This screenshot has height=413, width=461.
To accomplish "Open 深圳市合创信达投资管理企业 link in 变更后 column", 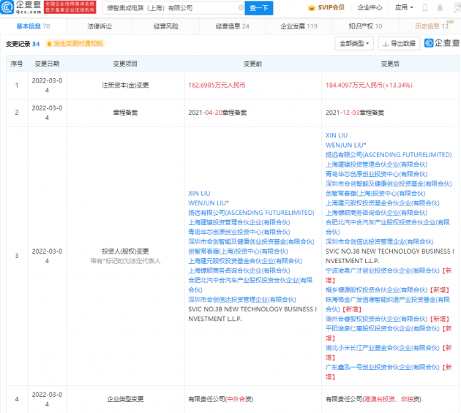I will (379, 241).
